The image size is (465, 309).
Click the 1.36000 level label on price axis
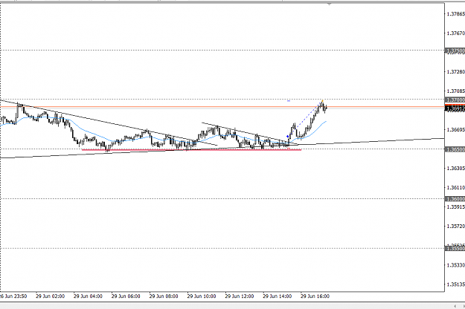pyautogui.click(x=455, y=199)
